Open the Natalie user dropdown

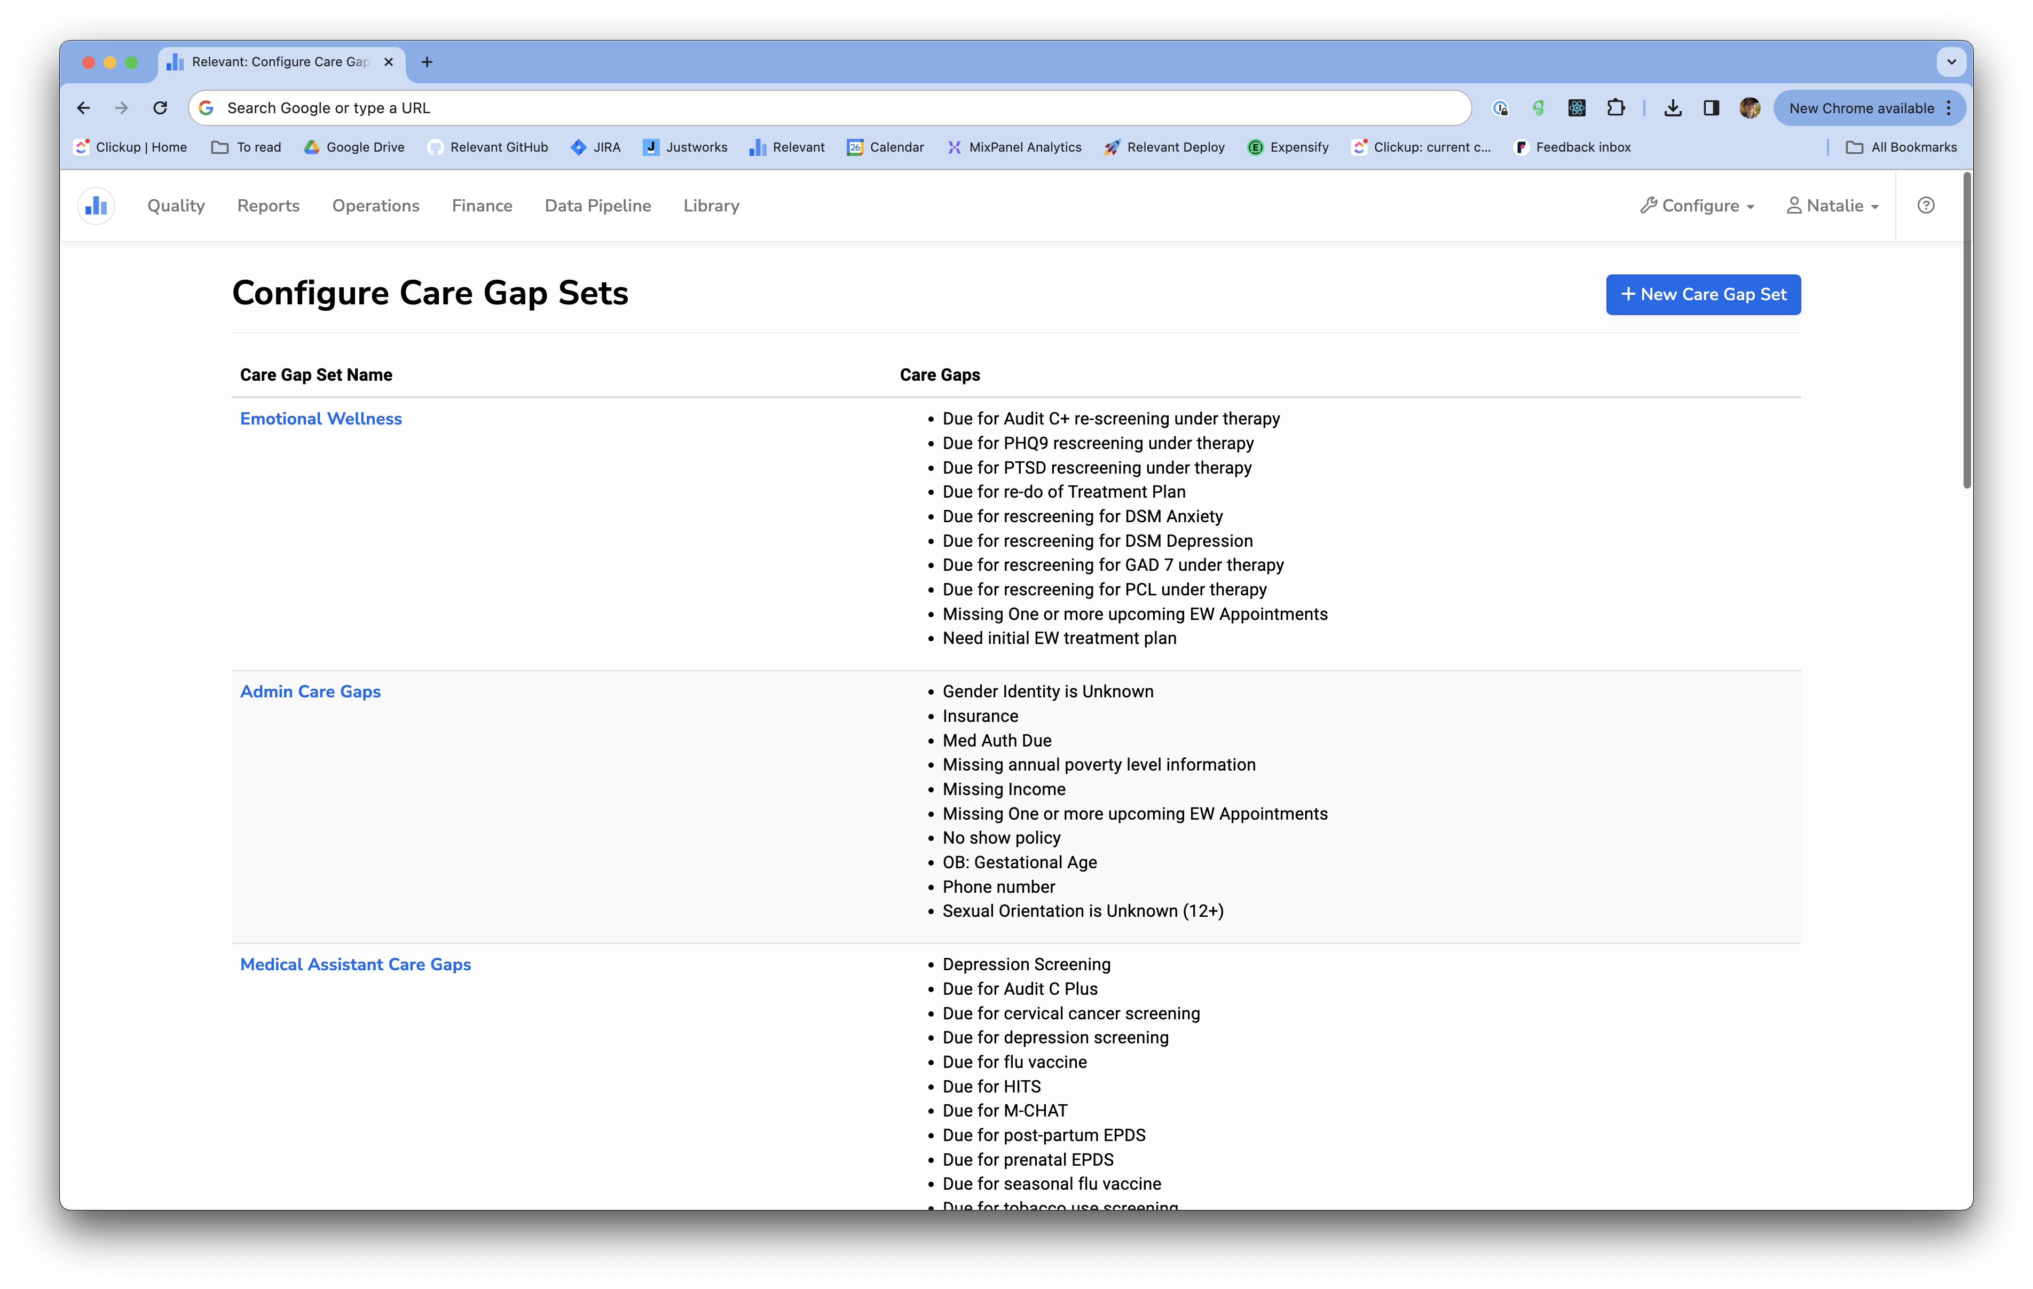pyautogui.click(x=1832, y=206)
